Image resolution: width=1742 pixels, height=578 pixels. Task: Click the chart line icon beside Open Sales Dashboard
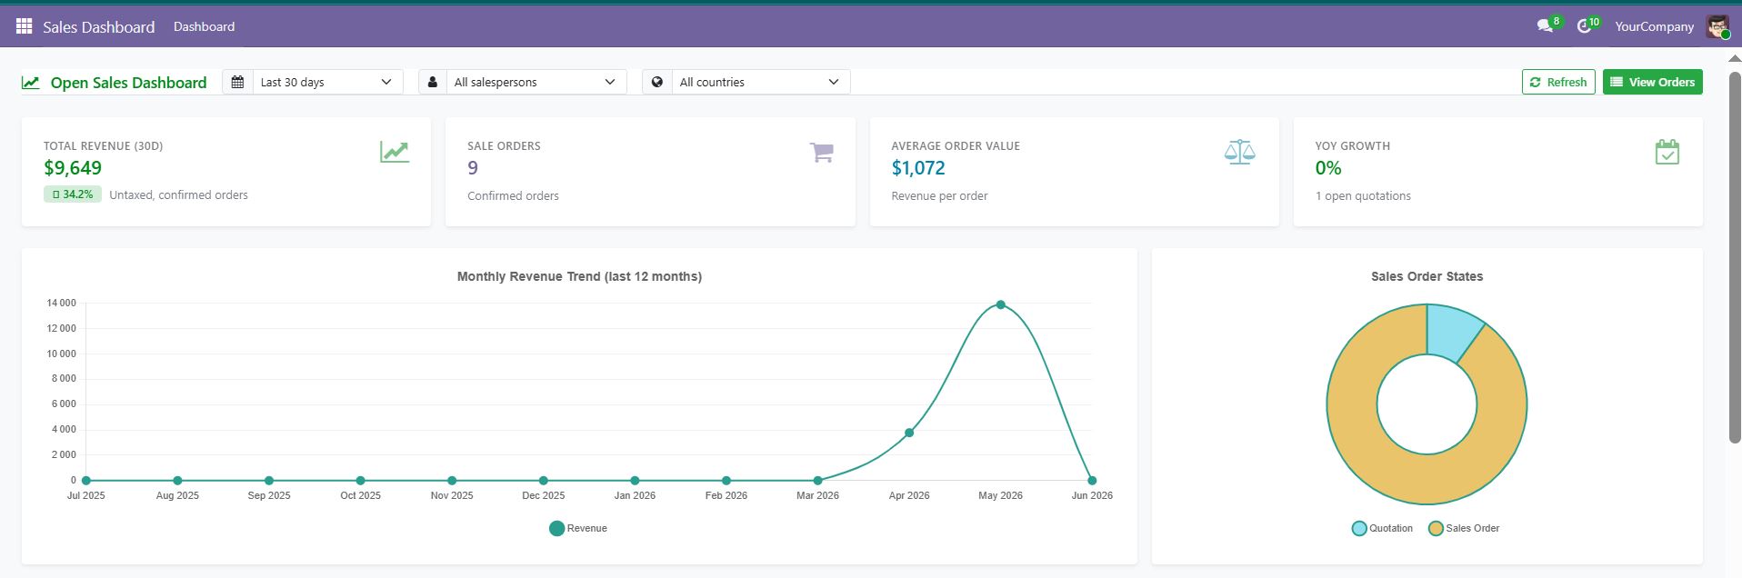[31, 83]
